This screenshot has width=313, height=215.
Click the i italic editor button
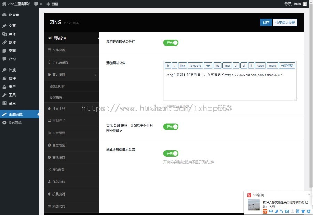pyautogui.click(x=175, y=65)
